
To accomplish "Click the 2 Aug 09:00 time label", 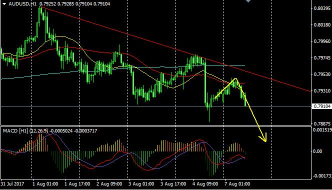I will coord(109,183).
